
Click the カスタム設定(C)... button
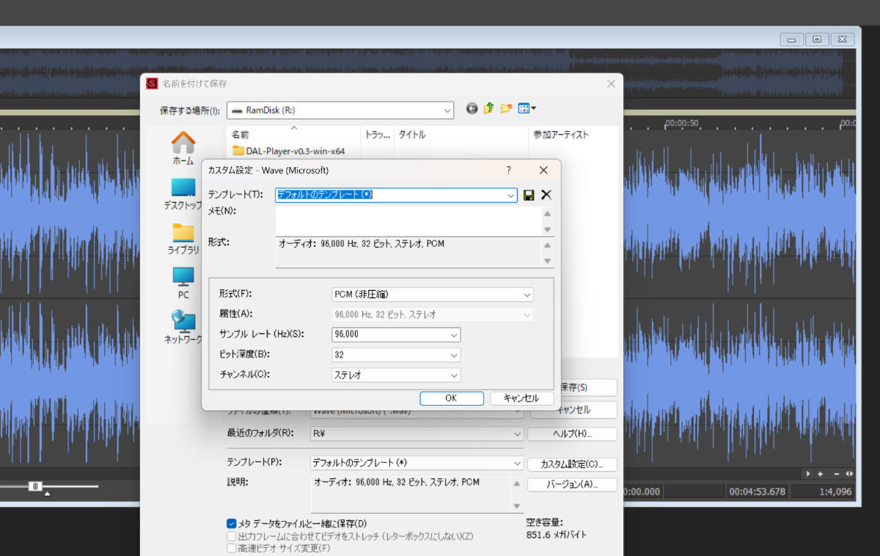572,464
